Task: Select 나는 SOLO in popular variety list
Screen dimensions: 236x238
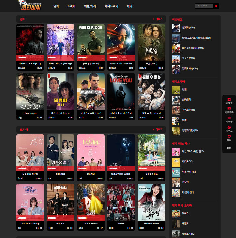Action: [193, 151]
